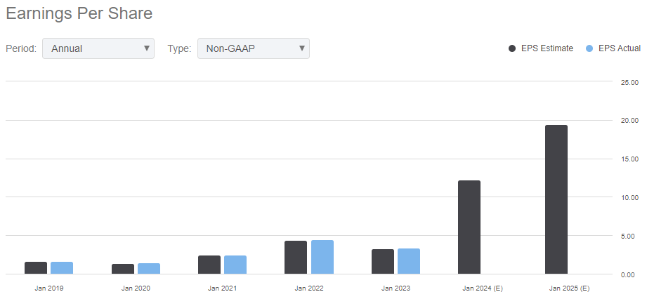Toggle the EPS Actual legend entry
The image size is (647, 299).
pos(613,48)
